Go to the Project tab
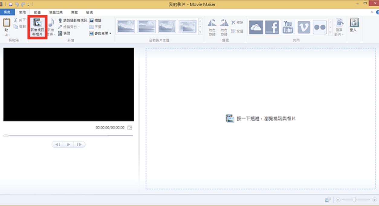The width and height of the screenshot is (379, 206). [x=74, y=12]
